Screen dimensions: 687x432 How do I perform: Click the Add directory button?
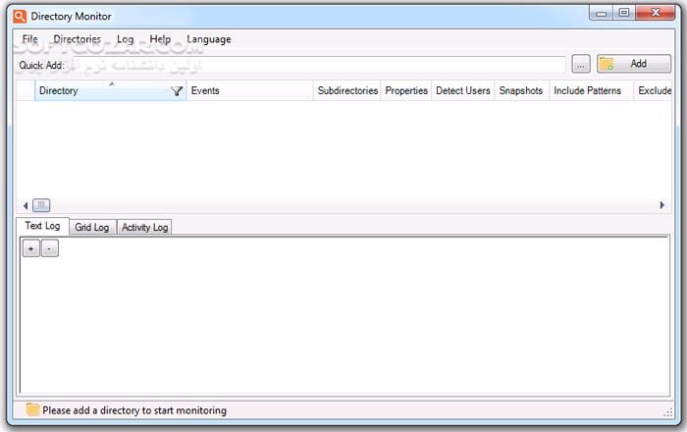[634, 64]
